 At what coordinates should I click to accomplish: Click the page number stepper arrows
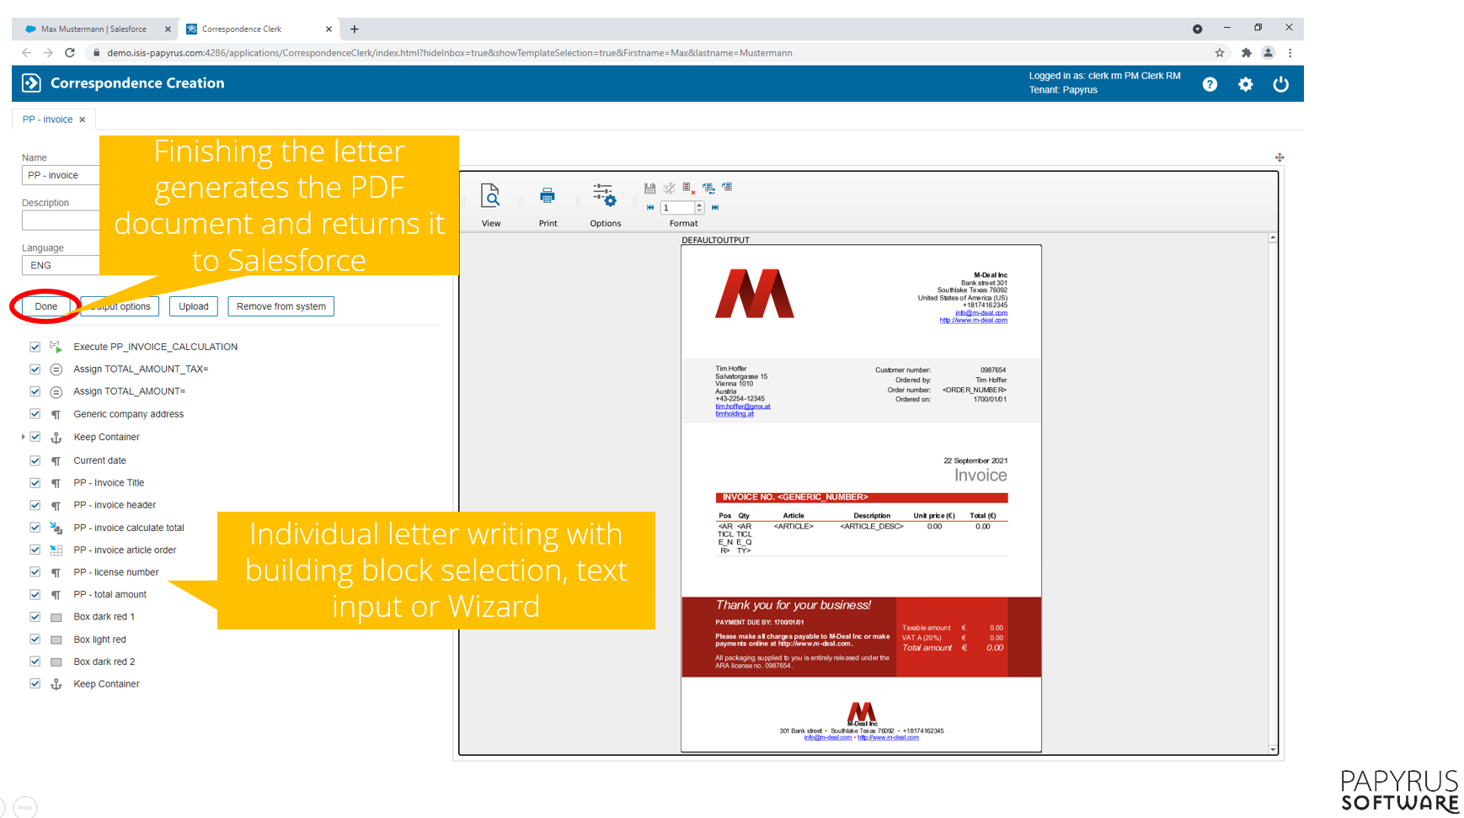pyautogui.click(x=699, y=207)
